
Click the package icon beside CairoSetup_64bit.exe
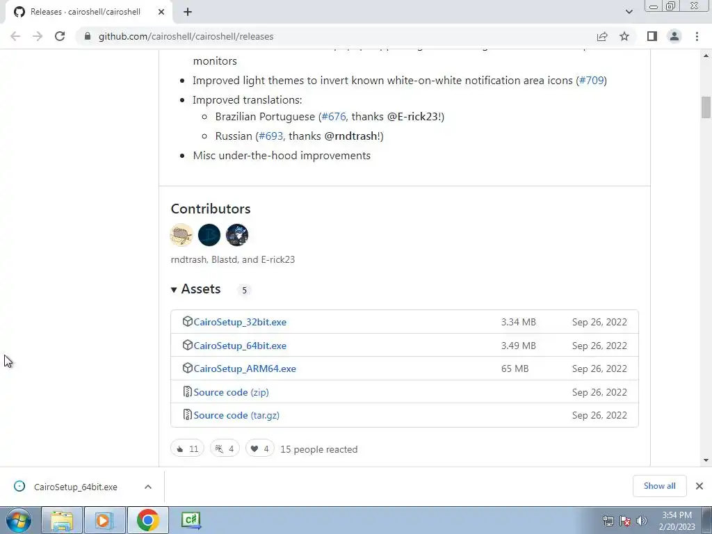(x=188, y=345)
